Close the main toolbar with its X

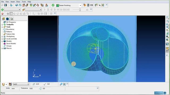click(106, 5)
